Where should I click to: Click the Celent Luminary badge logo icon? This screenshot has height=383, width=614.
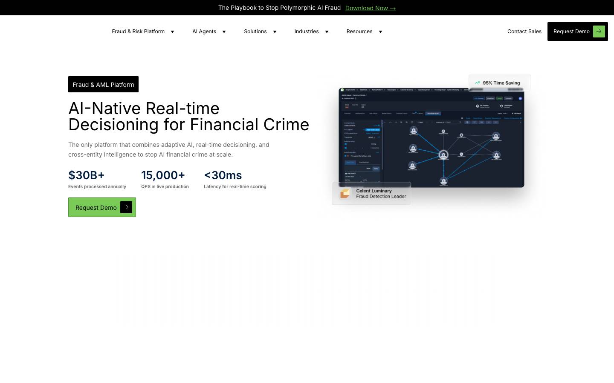tap(345, 194)
